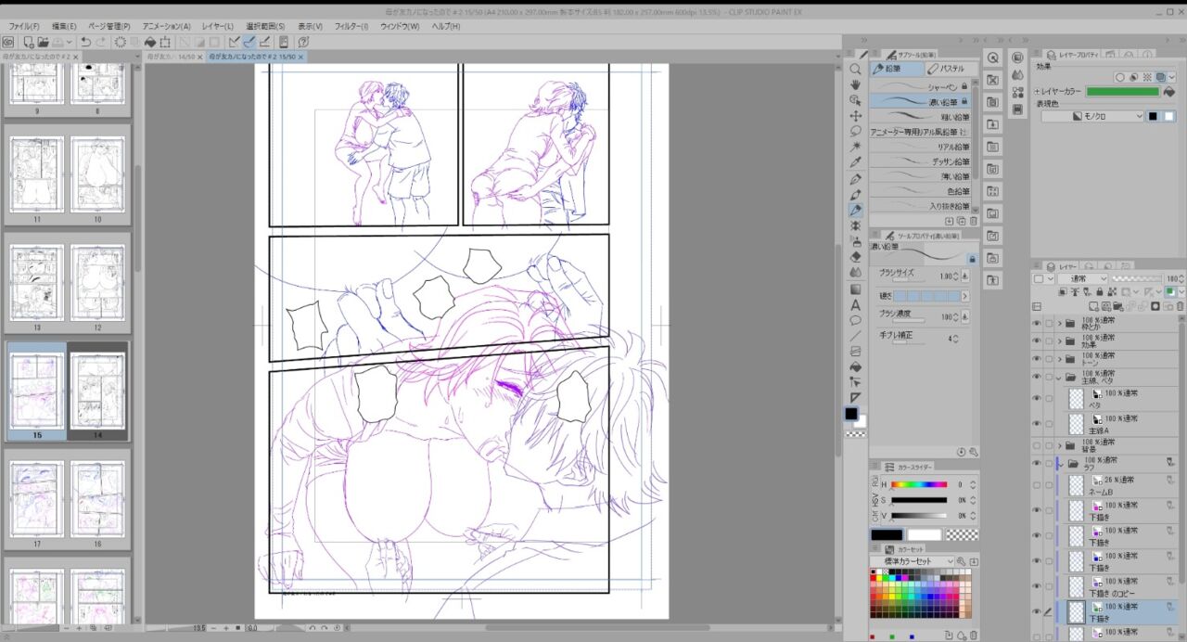Expand the 背景 layer folder

point(1059,445)
